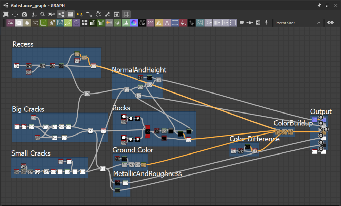This screenshot has width=341, height=206.
Task: Click the fit graph to view icon
Action: tap(6, 14)
